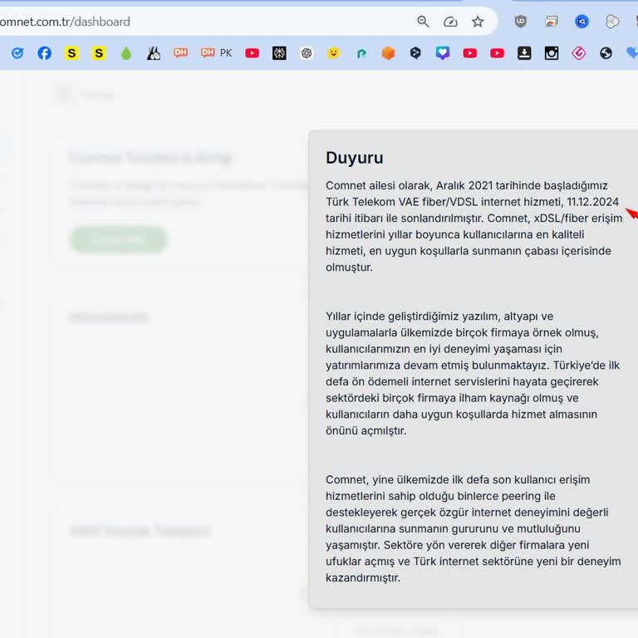Open the pink diamond G bookmark
The width and height of the screenshot is (638, 638).
click(x=579, y=53)
